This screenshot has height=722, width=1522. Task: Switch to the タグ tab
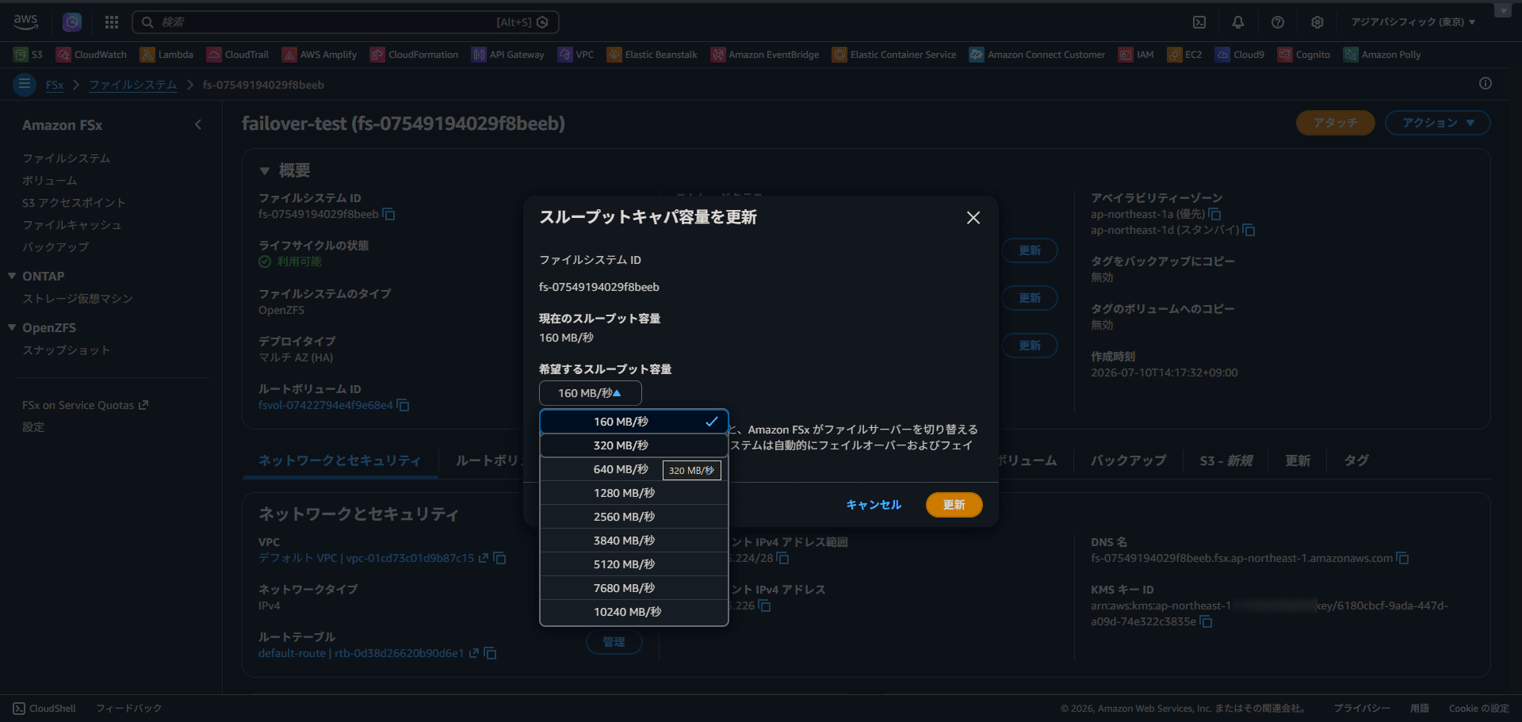pyautogui.click(x=1356, y=460)
